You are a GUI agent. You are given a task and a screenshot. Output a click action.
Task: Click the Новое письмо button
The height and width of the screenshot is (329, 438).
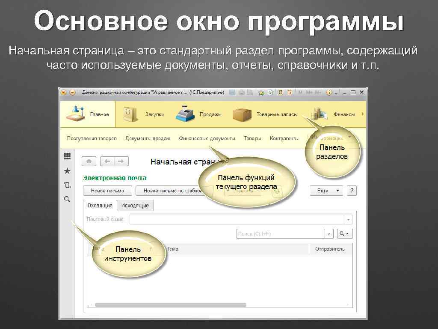pyautogui.click(x=107, y=191)
